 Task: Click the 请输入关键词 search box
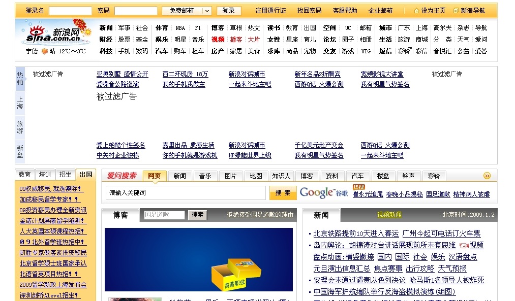pos(186,193)
